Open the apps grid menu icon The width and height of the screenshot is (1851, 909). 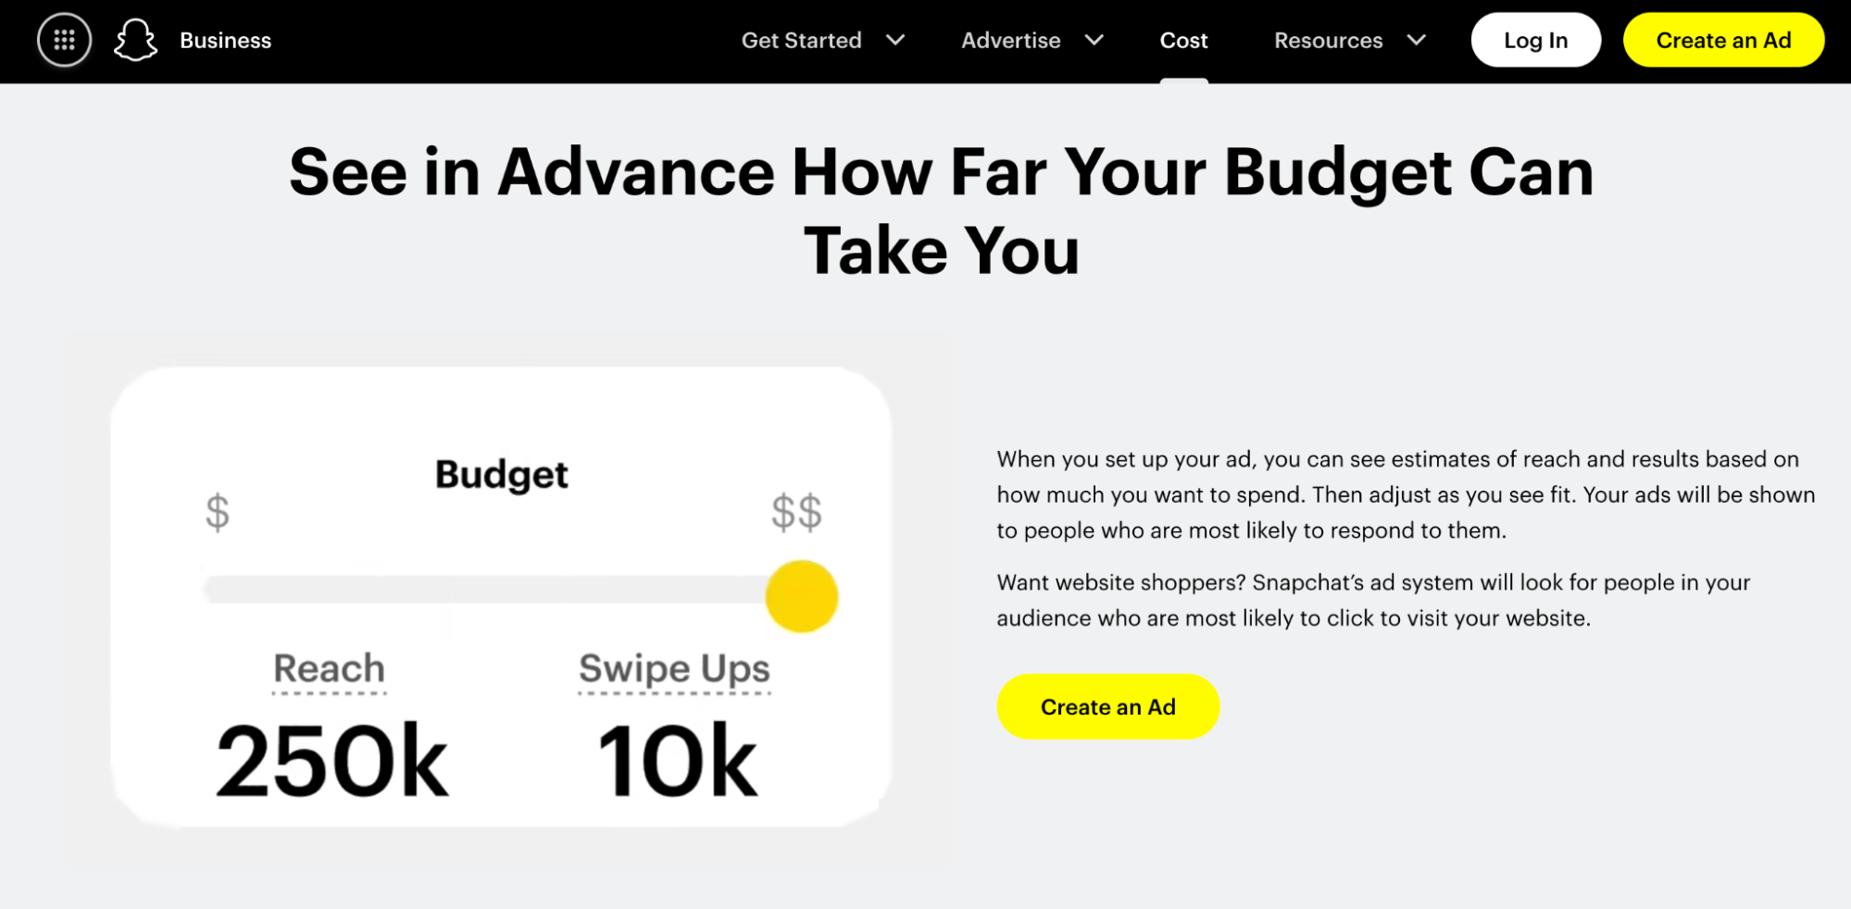64,41
